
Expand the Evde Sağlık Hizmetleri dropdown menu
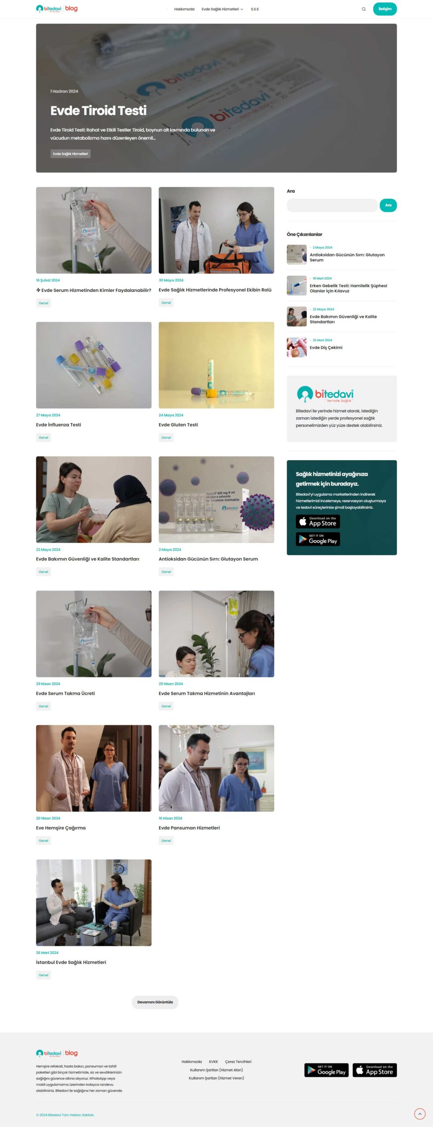pos(222,9)
